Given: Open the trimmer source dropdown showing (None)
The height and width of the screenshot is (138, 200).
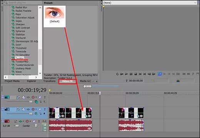Looking at the screenshot, I should pos(150,3).
